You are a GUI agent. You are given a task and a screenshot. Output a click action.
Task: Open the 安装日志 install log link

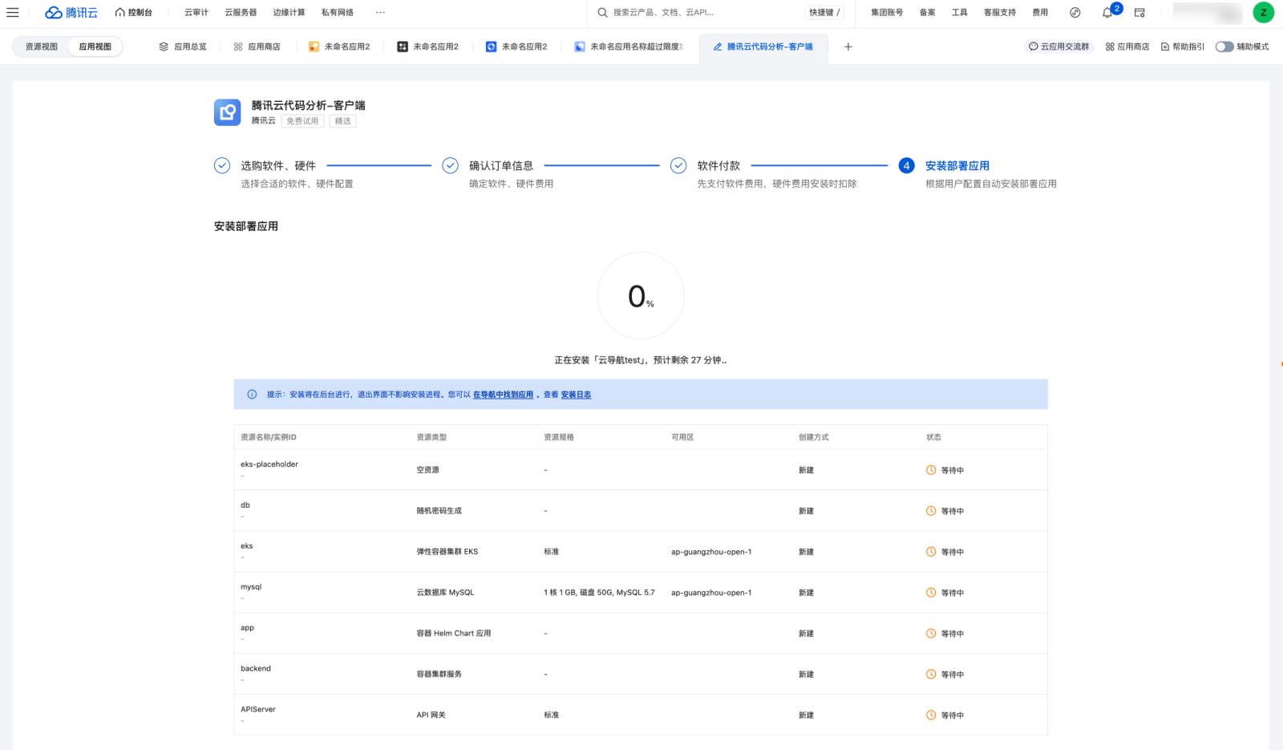tap(576, 395)
